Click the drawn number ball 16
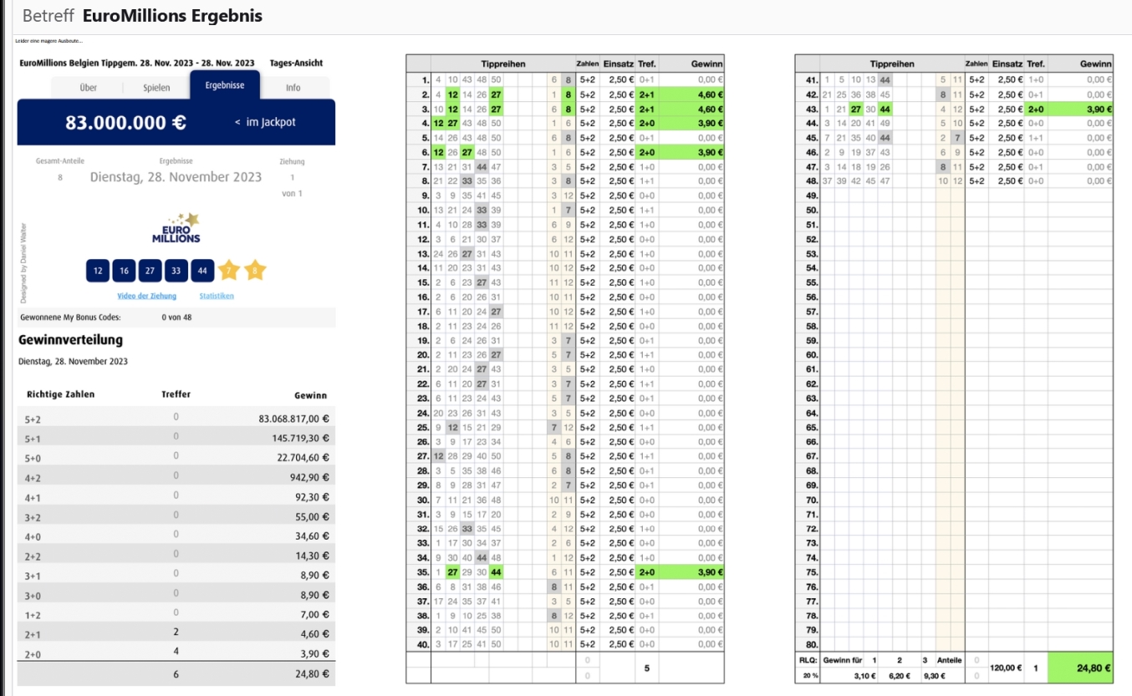The width and height of the screenshot is (1132, 696). [x=124, y=271]
